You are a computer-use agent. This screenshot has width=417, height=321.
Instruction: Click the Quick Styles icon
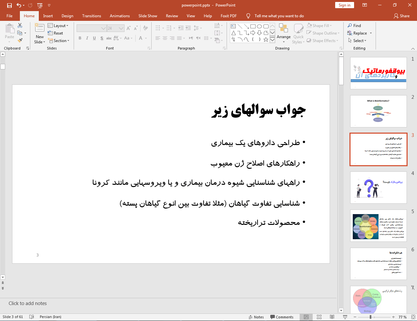pyautogui.click(x=298, y=33)
